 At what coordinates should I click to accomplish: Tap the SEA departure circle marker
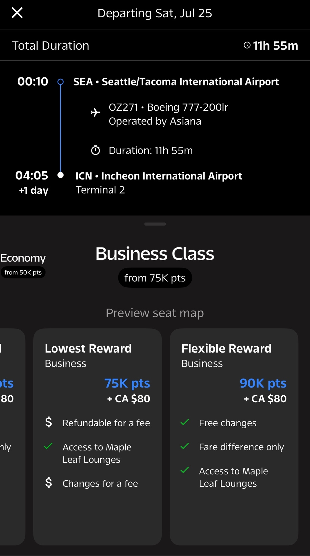click(61, 82)
